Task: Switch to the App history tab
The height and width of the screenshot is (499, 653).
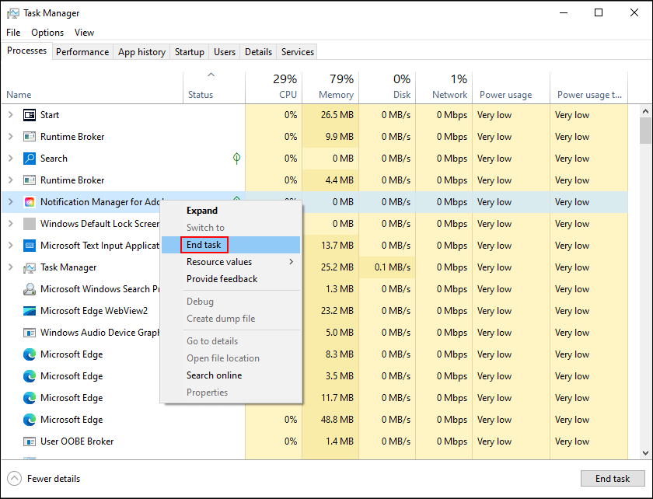Action: pyautogui.click(x=141, y=52)
